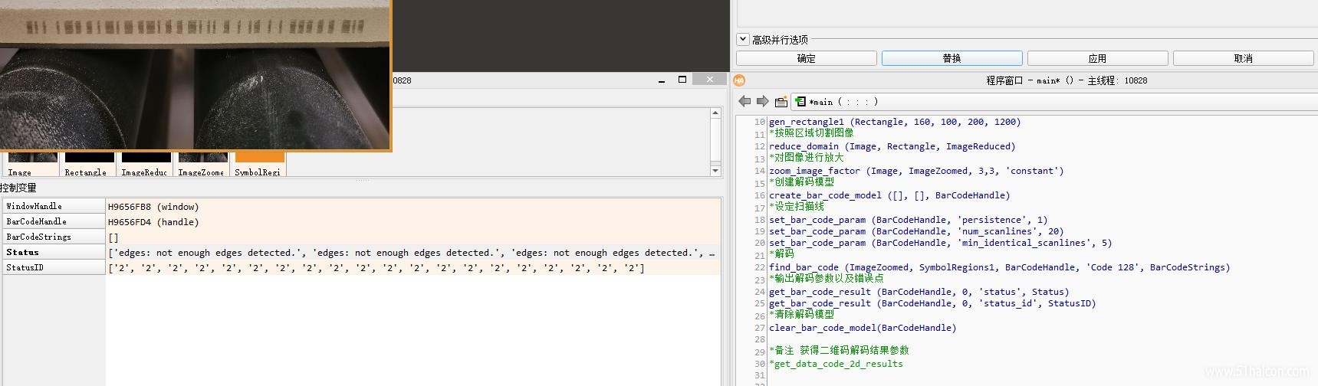The width and height of the screenshot is (1318, 386).
Task: Click the comment *按照区域切割图像
Action: pos(810,133)
